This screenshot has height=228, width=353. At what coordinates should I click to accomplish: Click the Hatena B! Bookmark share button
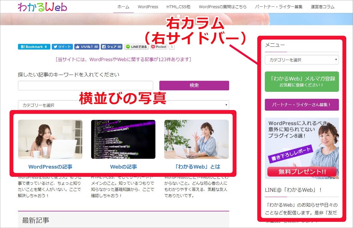[x=34, y=47]
